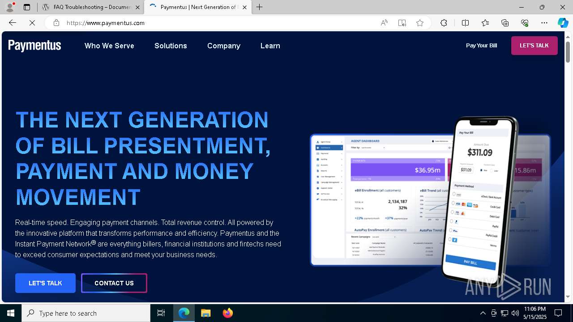Viewport: 573px width, 322px height.
Task: View site information lock icon
Action: pos(56,23)
